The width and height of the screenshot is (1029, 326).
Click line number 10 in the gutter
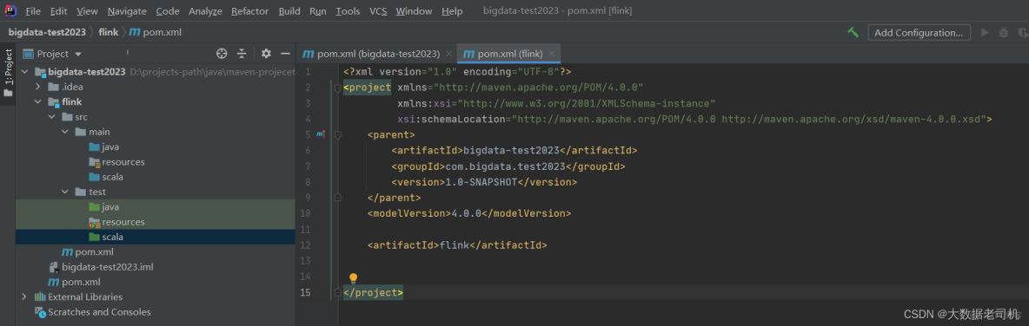305,213
